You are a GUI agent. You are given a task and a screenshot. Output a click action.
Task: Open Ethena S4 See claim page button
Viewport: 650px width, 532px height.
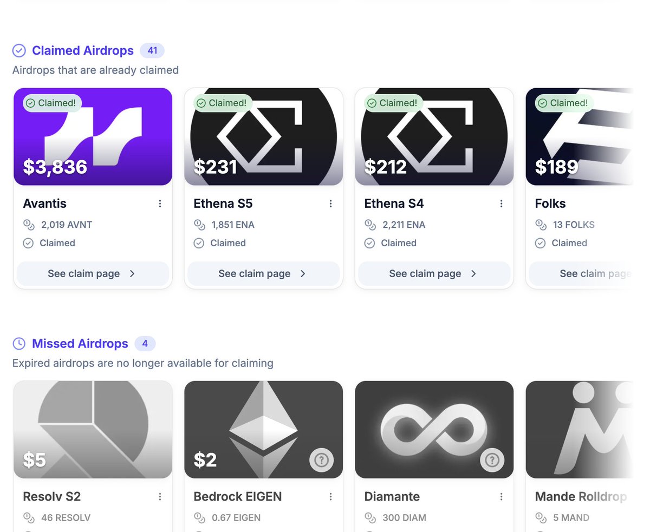(434, 274)
